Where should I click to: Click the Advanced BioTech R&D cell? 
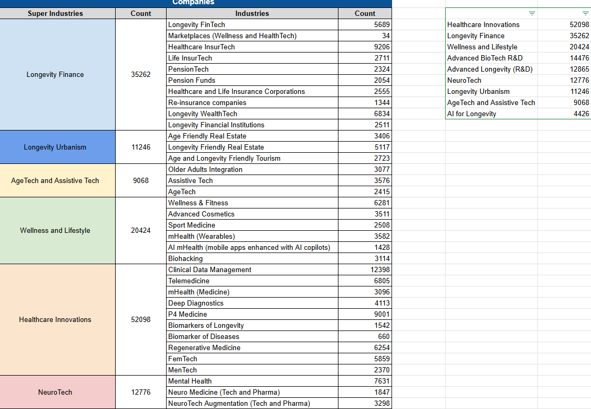491,58
